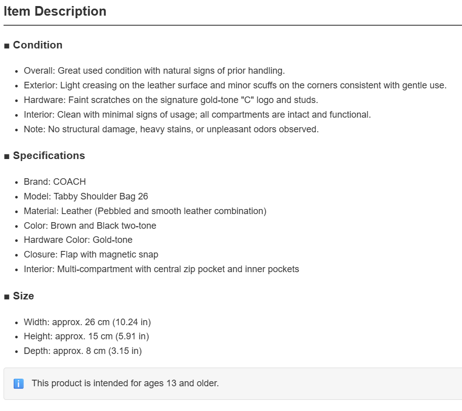Viewport: 462px width, 411px height.
Task: Click the square bullet beside Specifications
Action: click(7, 157)
